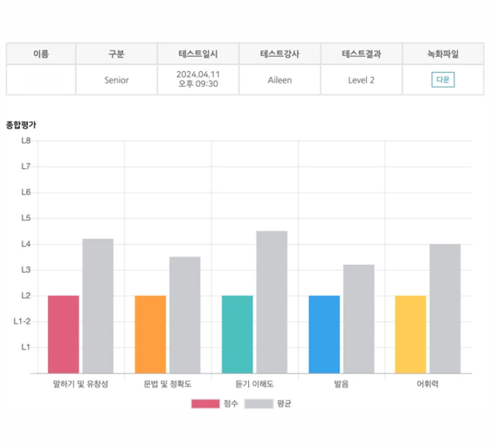Select the Level 2 result cell

(361, 80)
